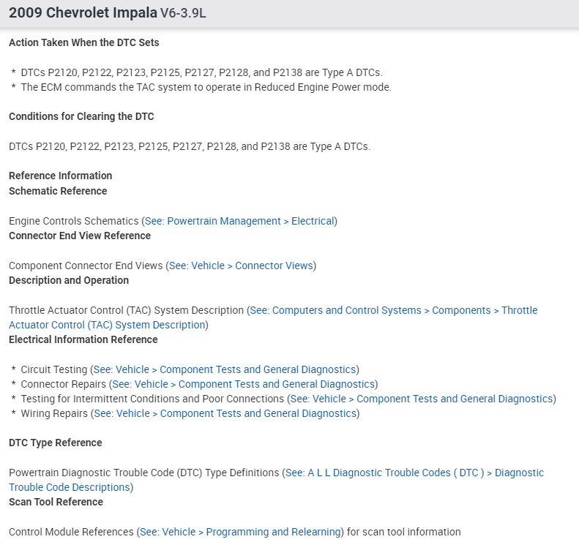579x553 pixels.
Task: Click the 2009 Chevrolet Impala page title
Action: 83,13
